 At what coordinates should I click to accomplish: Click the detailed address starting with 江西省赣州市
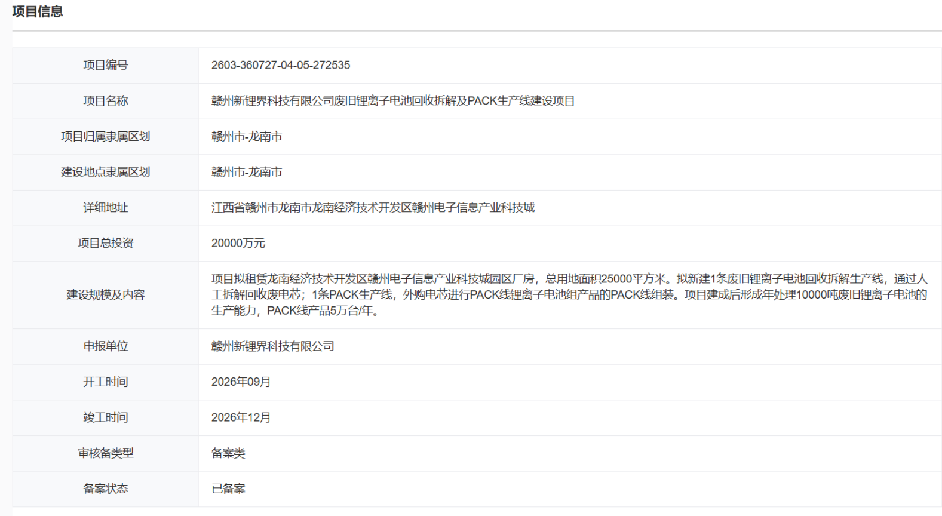click(x=373, y=208)
